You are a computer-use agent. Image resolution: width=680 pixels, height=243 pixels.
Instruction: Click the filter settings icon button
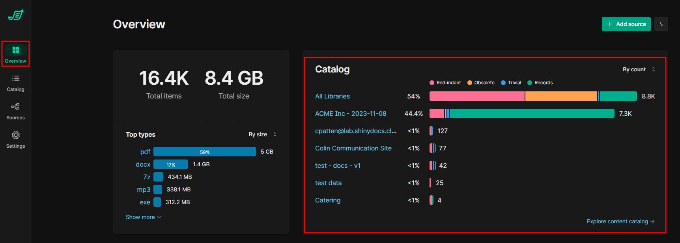(661, 24)
